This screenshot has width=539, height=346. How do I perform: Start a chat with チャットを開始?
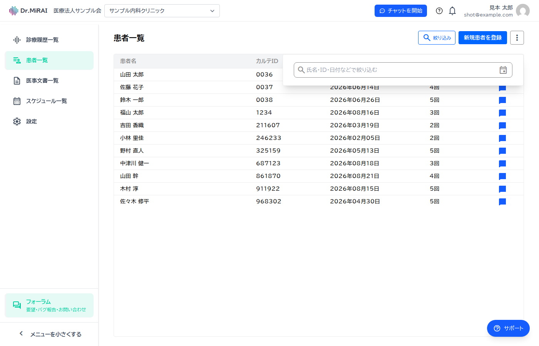[401, 11]
